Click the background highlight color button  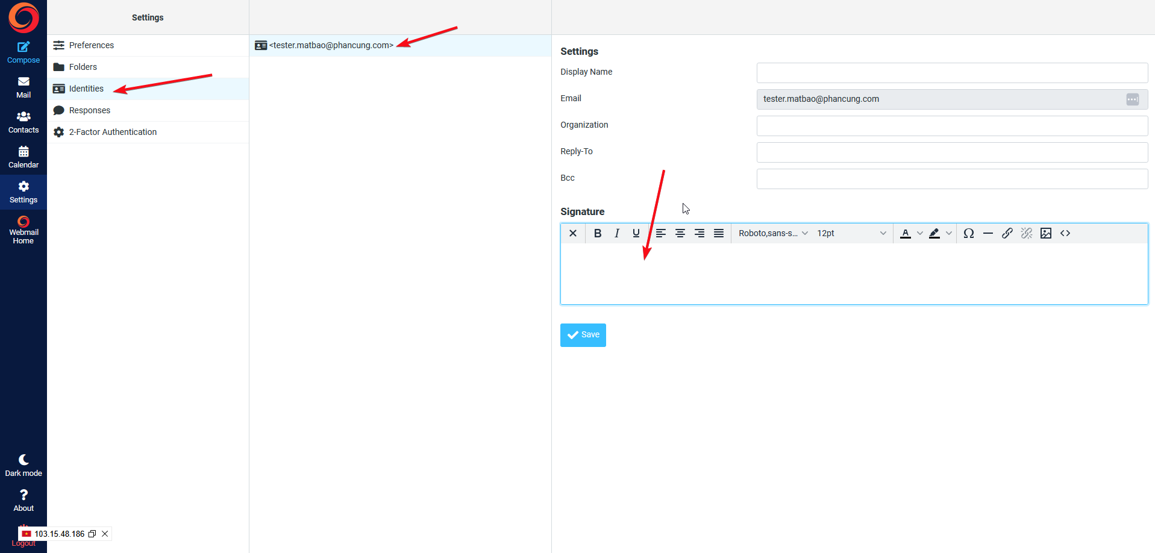tap(934, 233)
